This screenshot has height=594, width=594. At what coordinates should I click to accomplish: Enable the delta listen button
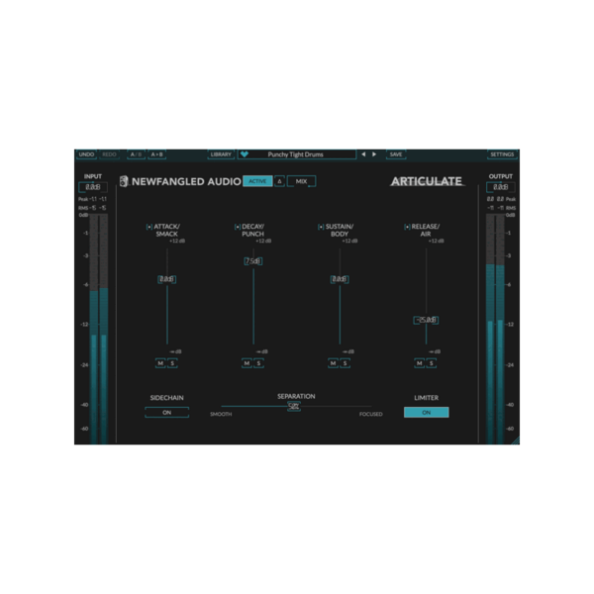pos(279,181)
